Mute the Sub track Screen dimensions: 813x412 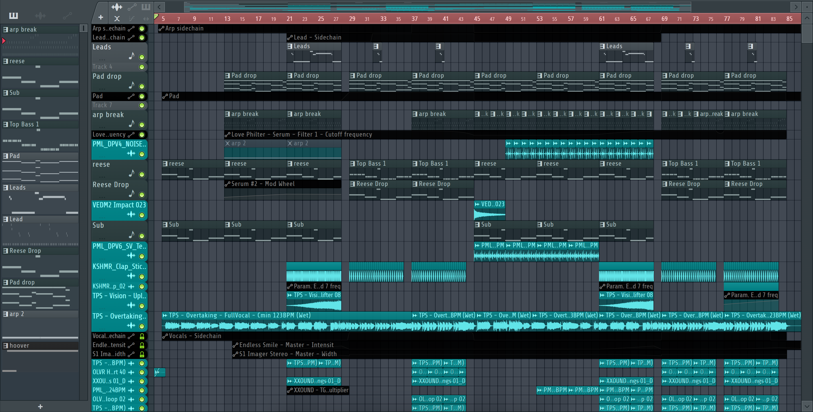tap(142, 236)
